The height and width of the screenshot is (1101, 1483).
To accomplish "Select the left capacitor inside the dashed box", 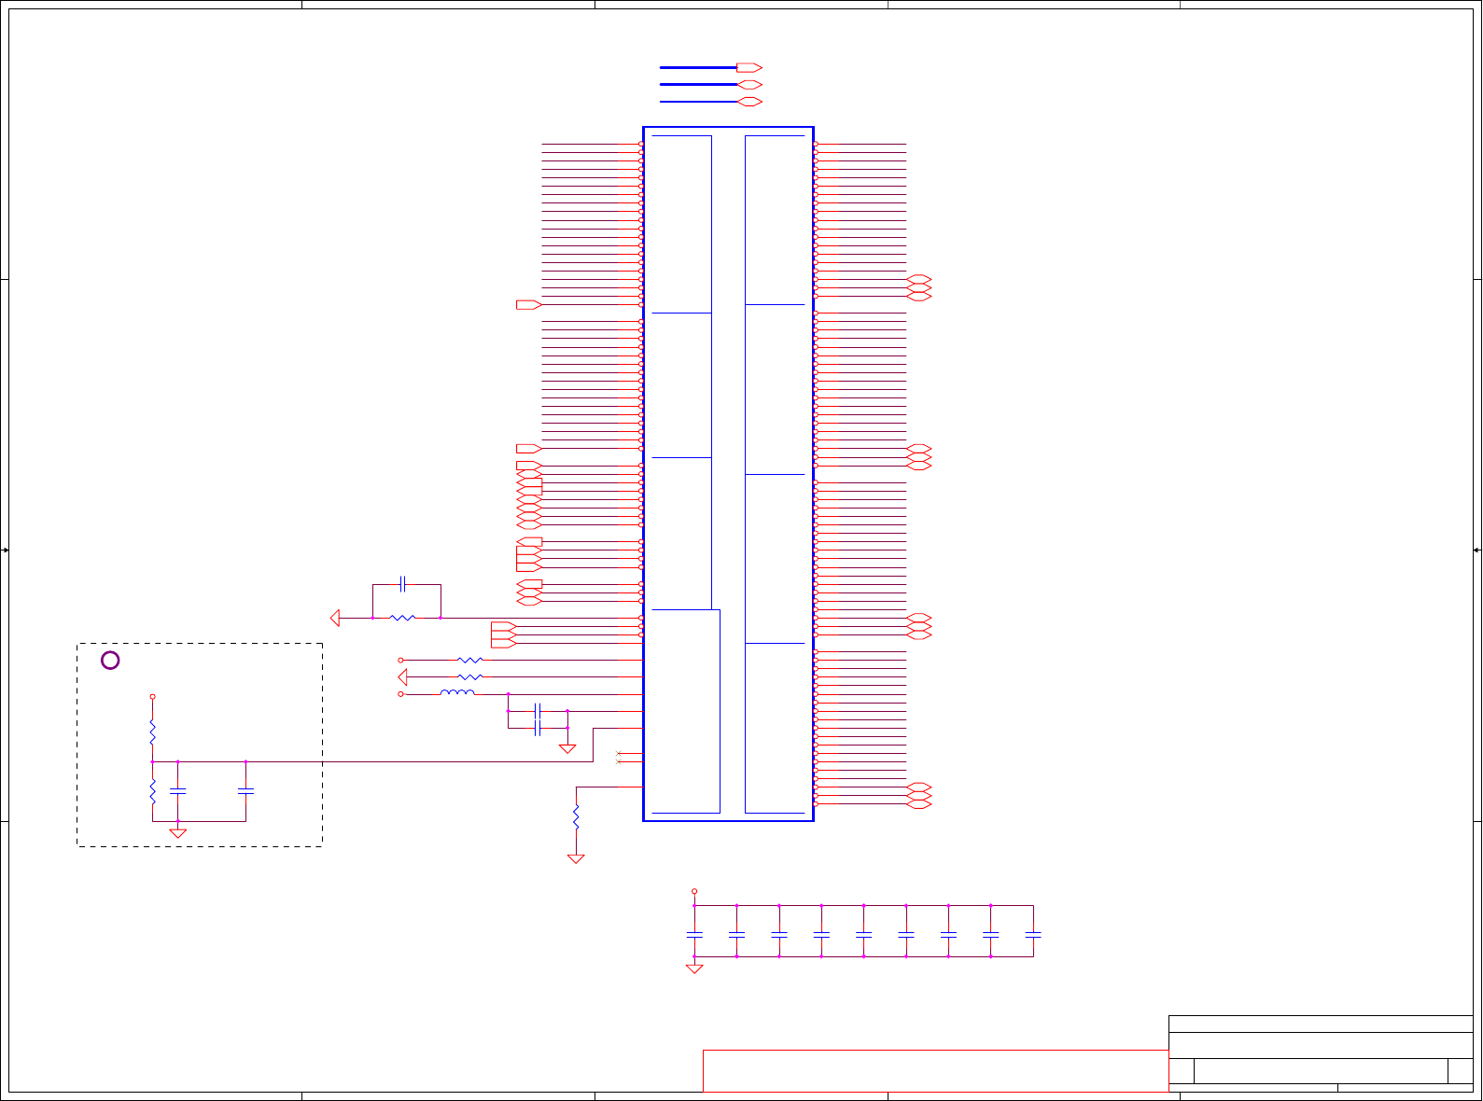I will [x=178, y=791].
